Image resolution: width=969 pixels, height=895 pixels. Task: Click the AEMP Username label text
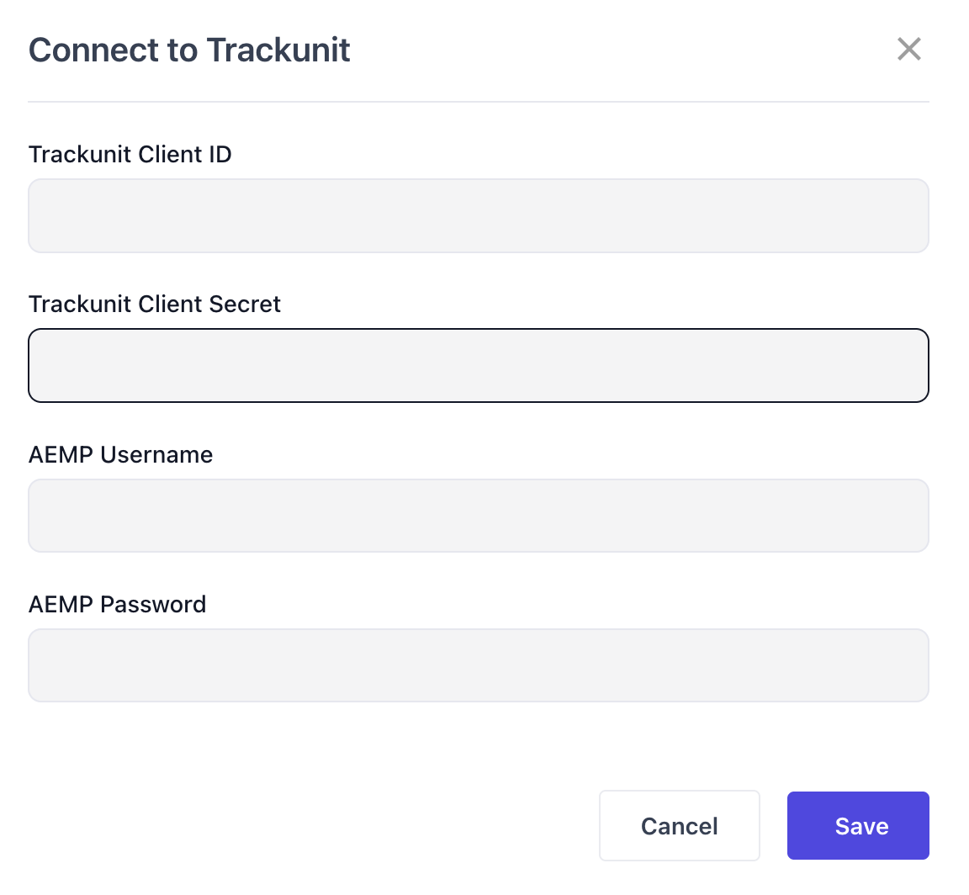tap(121, 455)
